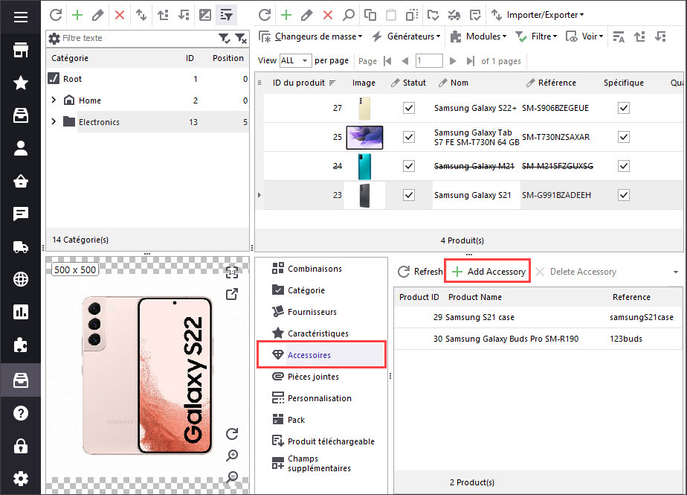This screenshot has width=687, height=495.
Task: Rotate product image preview icon
Action: [232, 434]
